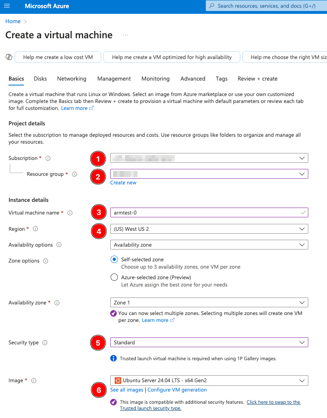
Task: Click Help me create a low cost VM
Action: 58,57
